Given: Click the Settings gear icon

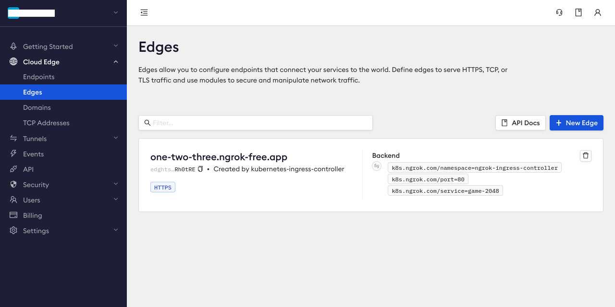Looking at the screenshot, I should (x=13, y=231).
